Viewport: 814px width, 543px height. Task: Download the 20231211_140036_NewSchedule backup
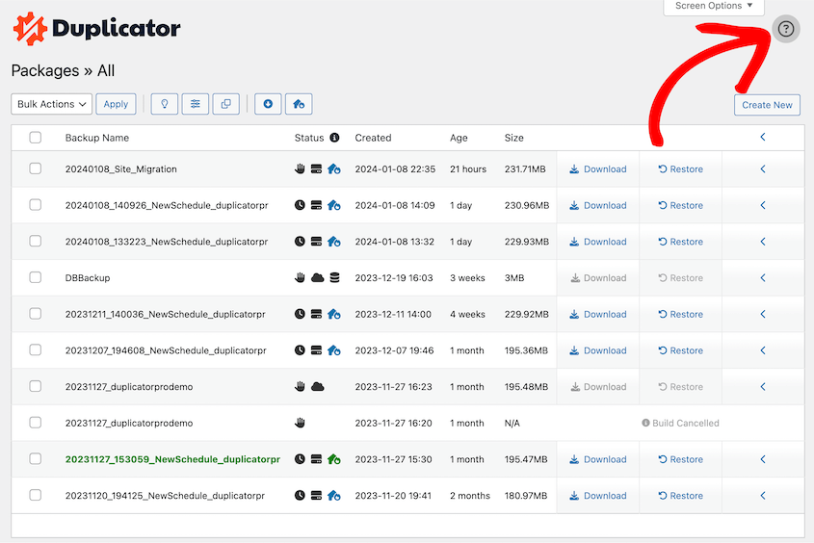[598, 314]
